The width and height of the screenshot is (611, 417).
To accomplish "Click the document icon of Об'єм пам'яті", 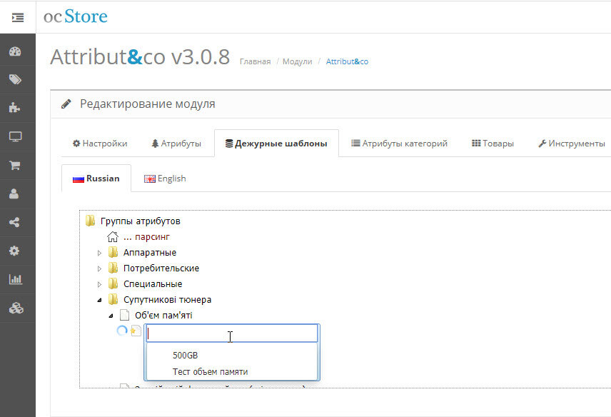I will tap(124, 315).
